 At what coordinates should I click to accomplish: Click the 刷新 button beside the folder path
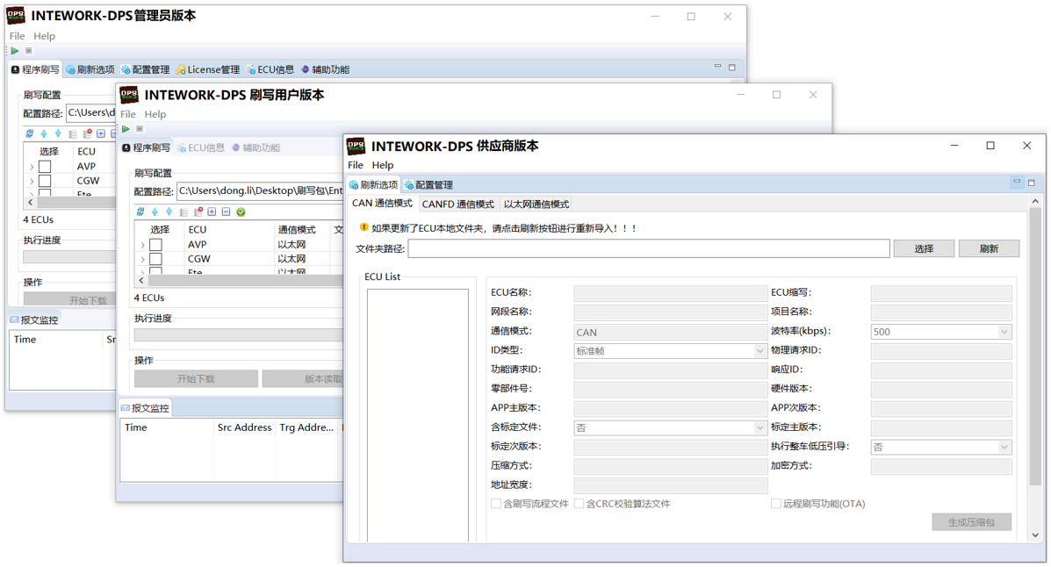(x=989, y=248)
